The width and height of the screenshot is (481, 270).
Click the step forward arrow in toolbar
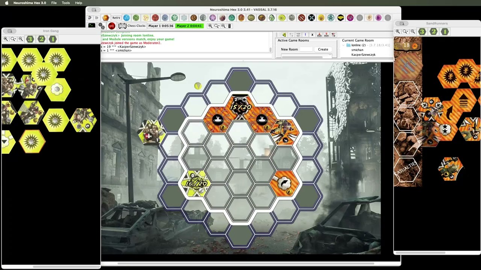(x=97, y=18)
